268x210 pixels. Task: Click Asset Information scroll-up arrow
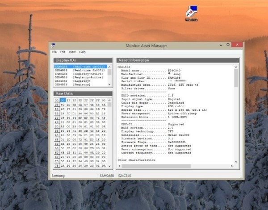[x=236, y=67]
